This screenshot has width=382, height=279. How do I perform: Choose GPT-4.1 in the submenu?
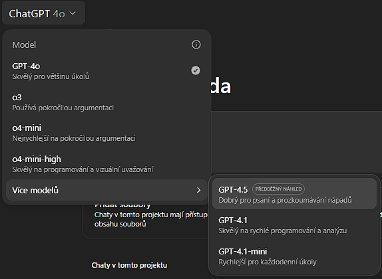pyautogui.click(x=295, y=225)
